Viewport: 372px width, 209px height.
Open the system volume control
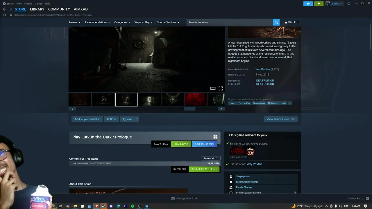[x=340, y=206]
